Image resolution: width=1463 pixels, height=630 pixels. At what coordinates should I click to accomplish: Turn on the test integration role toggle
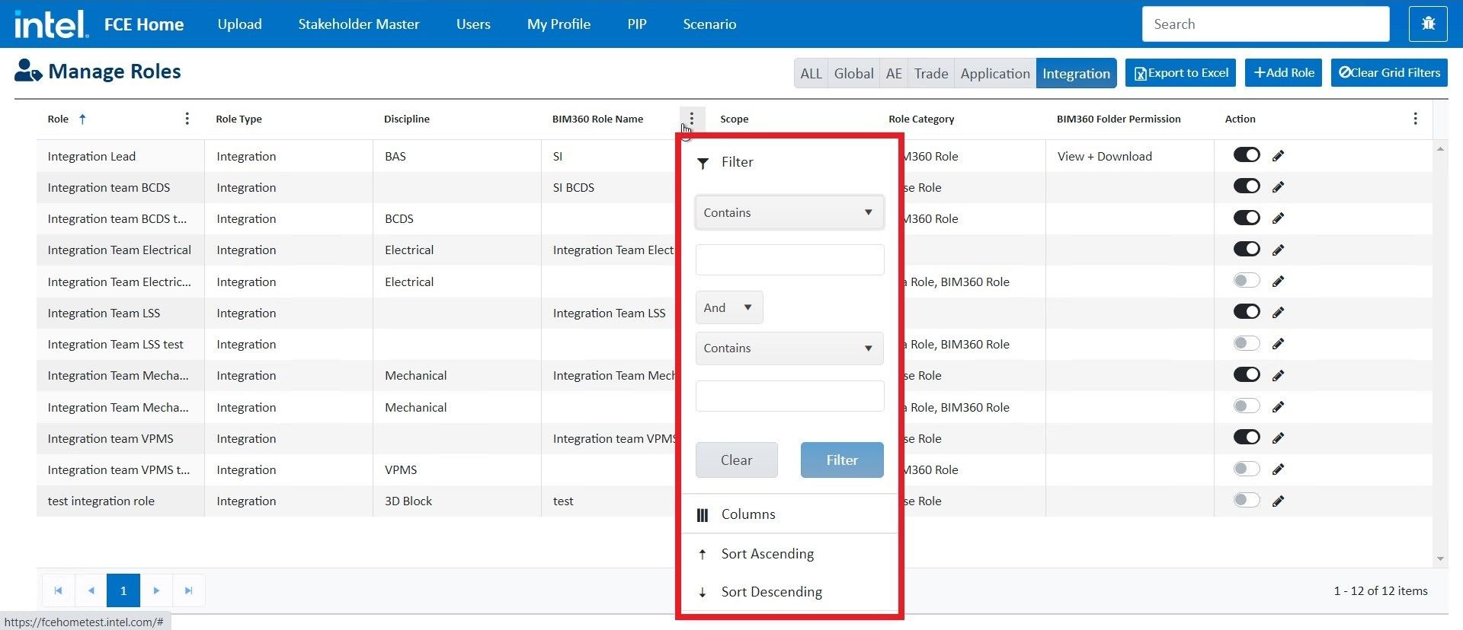(x=1246, y=500)
